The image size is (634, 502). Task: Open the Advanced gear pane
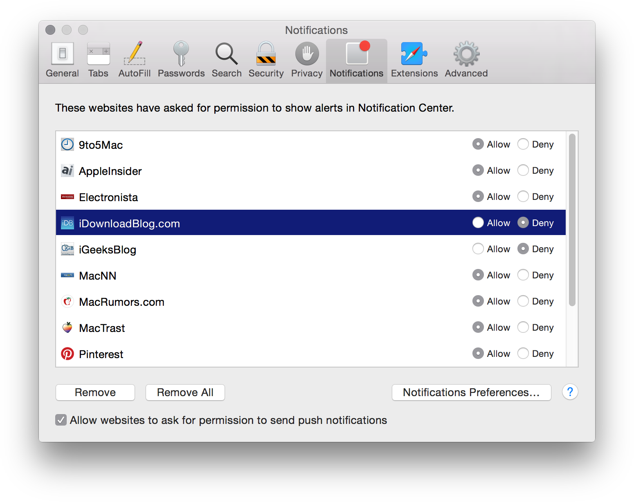click(466, 60)
